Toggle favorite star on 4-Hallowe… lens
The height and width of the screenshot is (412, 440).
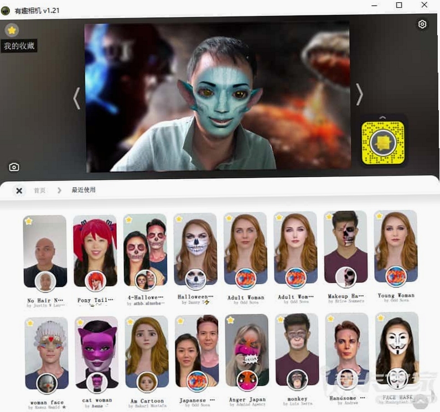[x=129, y=220]
